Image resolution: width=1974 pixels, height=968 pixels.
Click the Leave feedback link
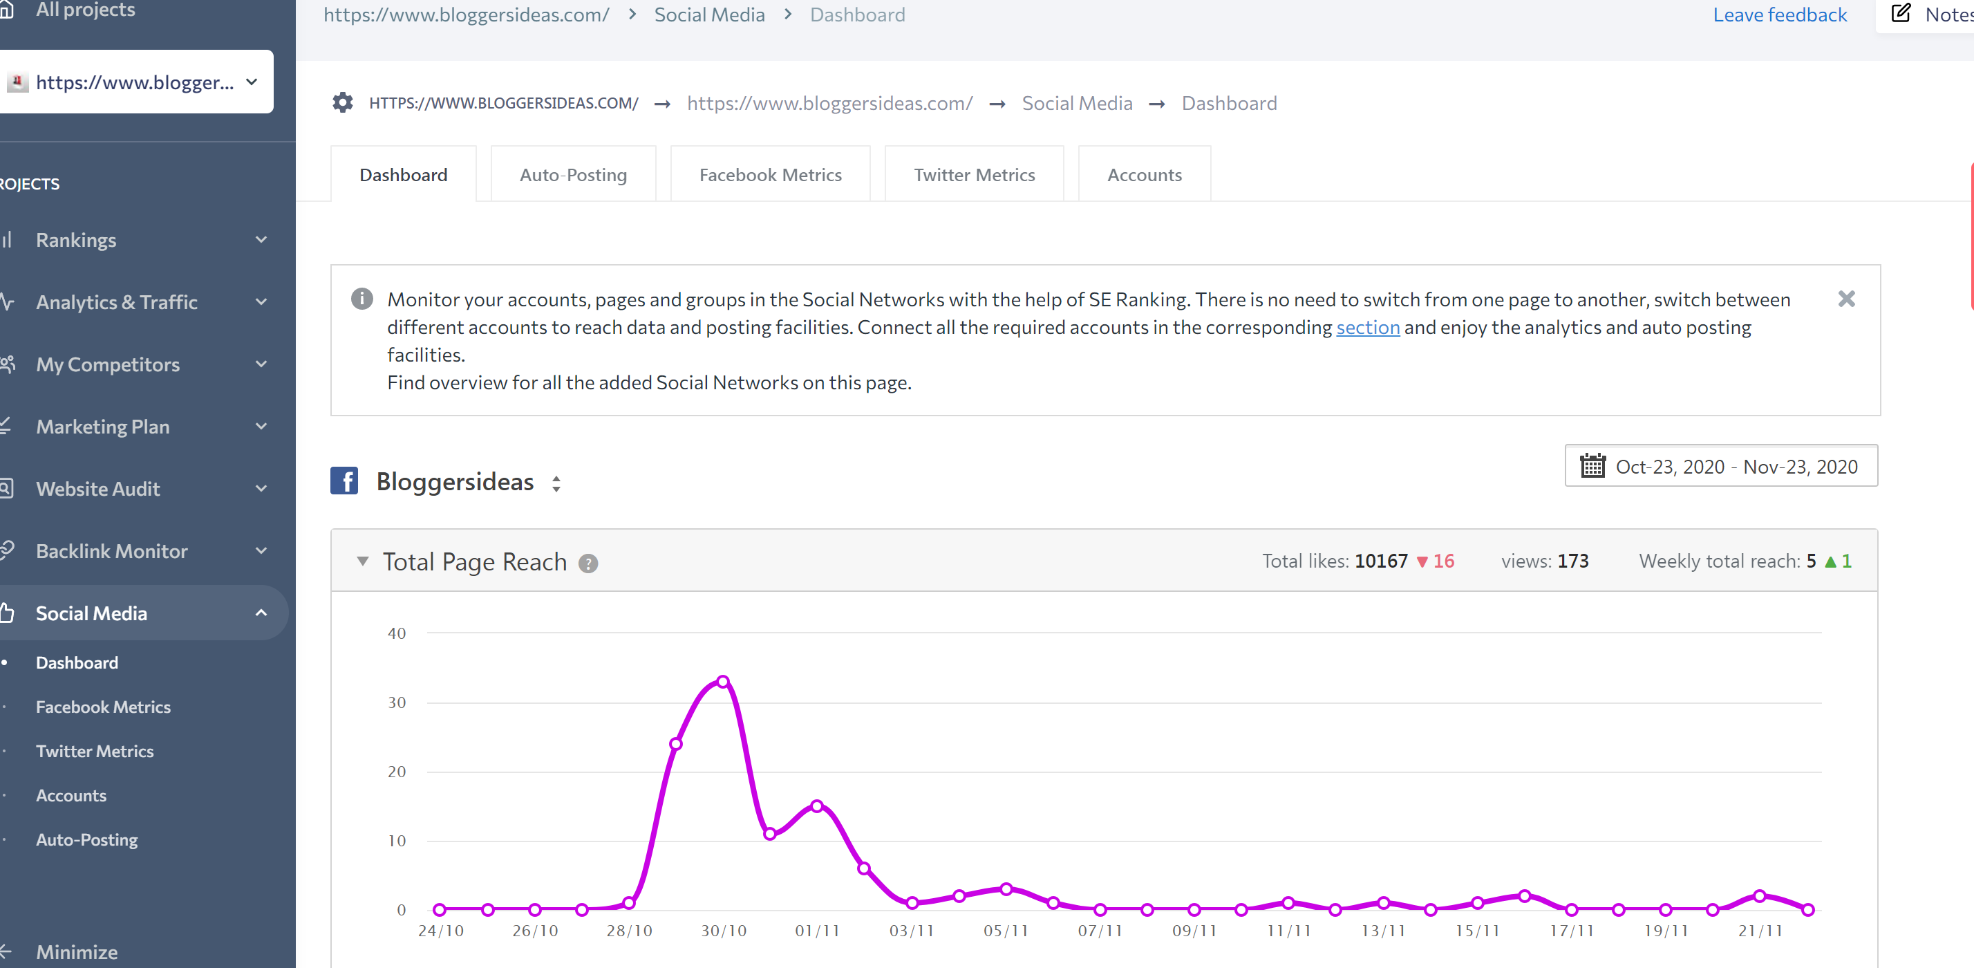(1779, 15)
